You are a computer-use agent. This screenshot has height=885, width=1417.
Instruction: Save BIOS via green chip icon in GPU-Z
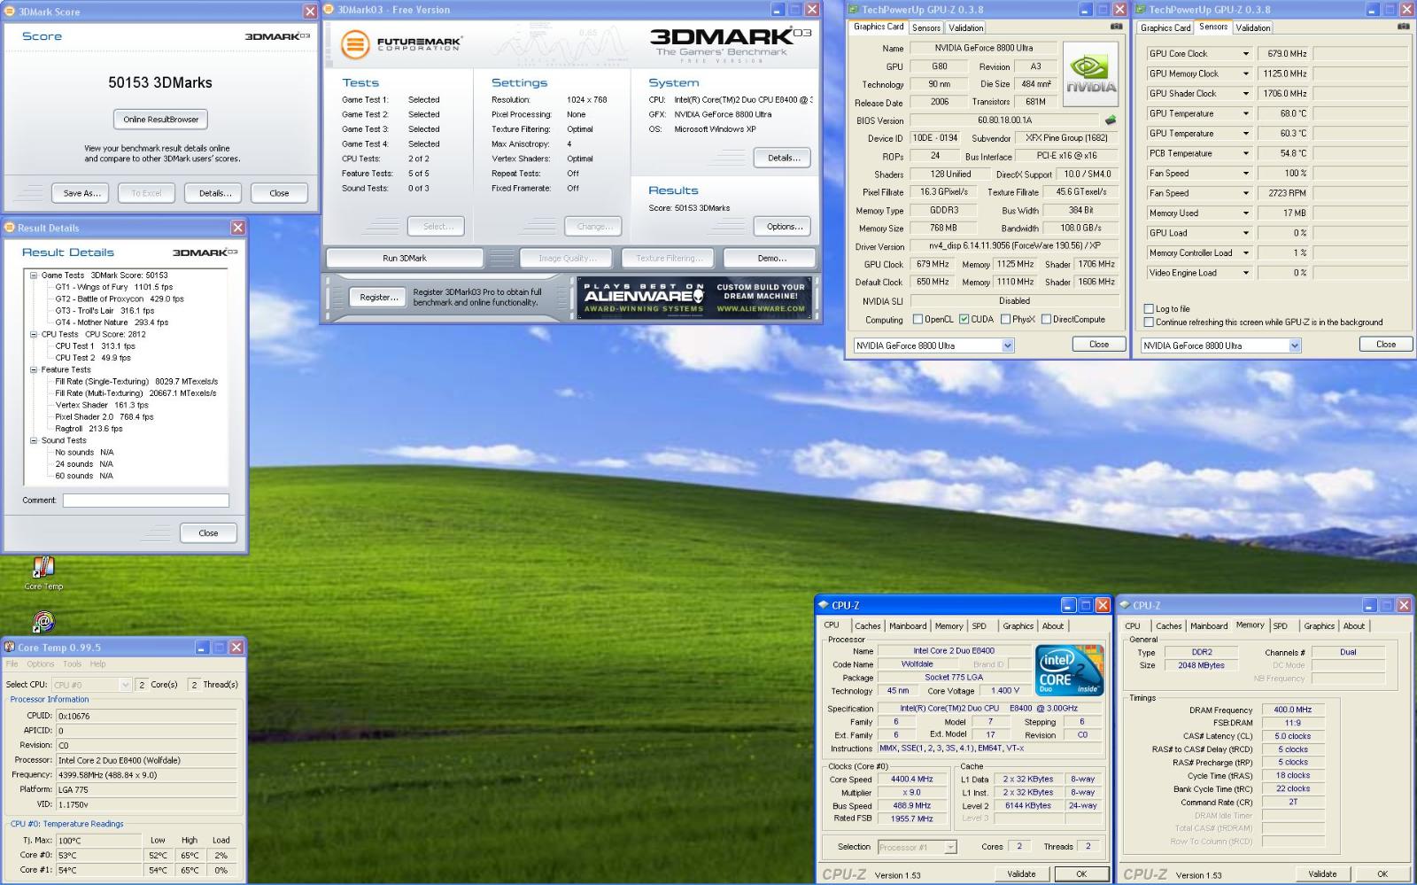tap(1111, 120)
